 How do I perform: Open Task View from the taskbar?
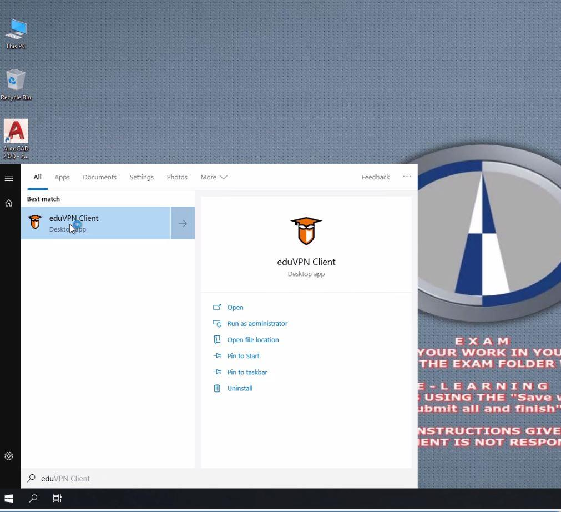57,499
